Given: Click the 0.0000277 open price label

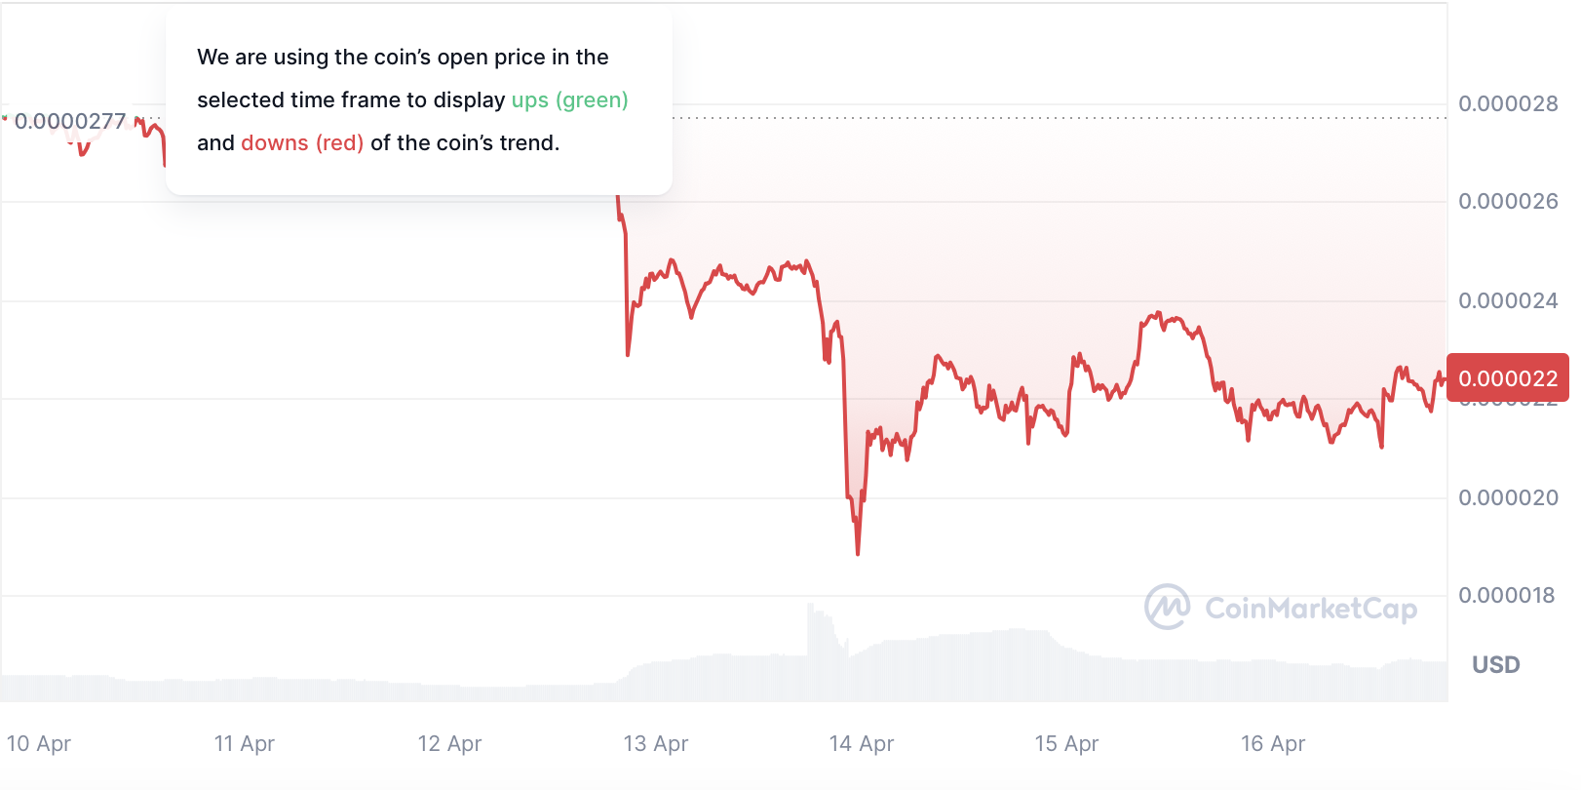Looking at the screenshot, I should (x=70, y=121).
